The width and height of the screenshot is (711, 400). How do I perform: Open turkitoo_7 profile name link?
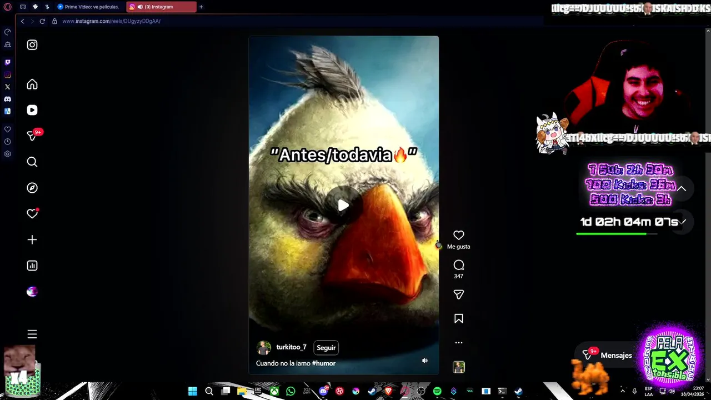point(292,347)
